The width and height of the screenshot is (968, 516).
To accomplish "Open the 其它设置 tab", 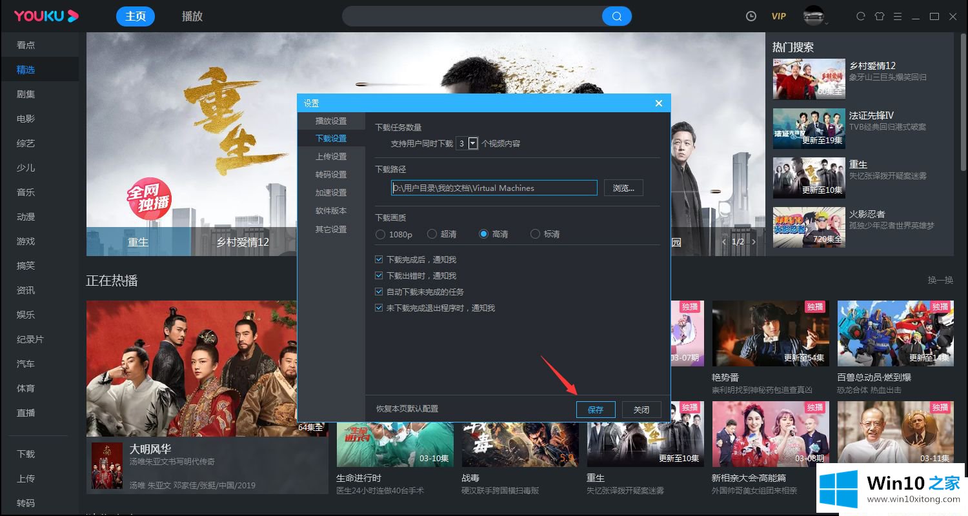I will click(x=331, y=229).
